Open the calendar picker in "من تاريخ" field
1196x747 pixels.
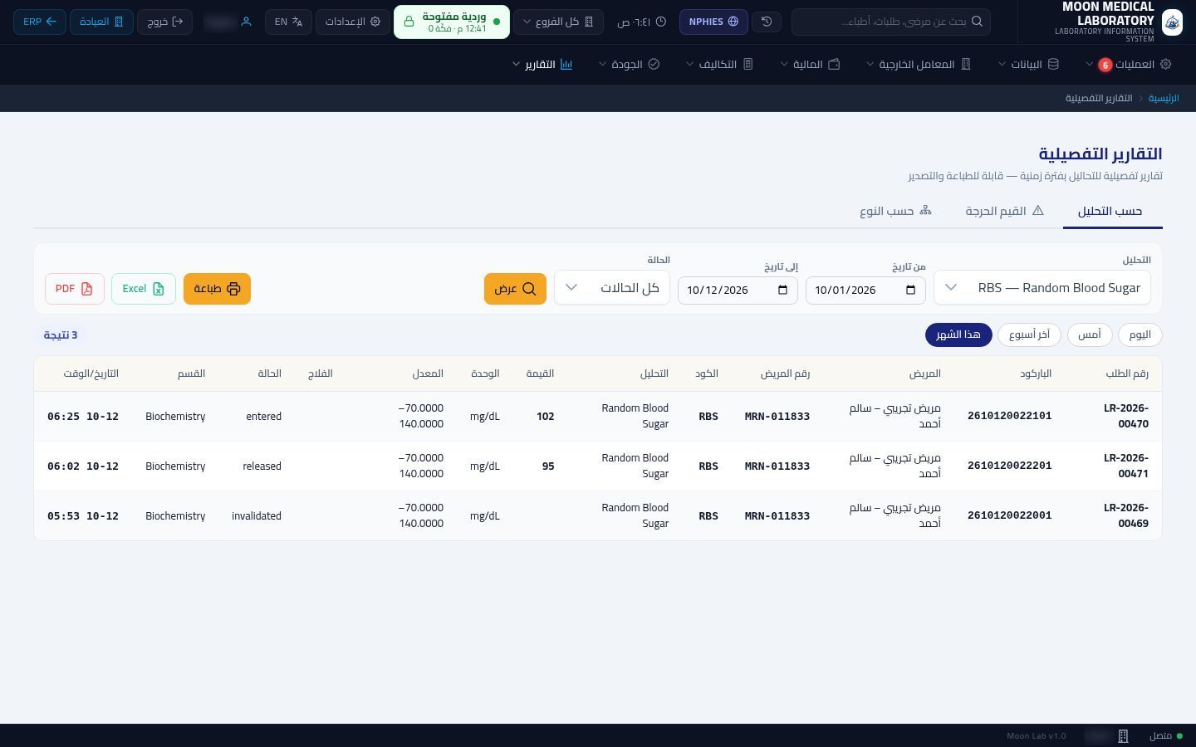910,290
